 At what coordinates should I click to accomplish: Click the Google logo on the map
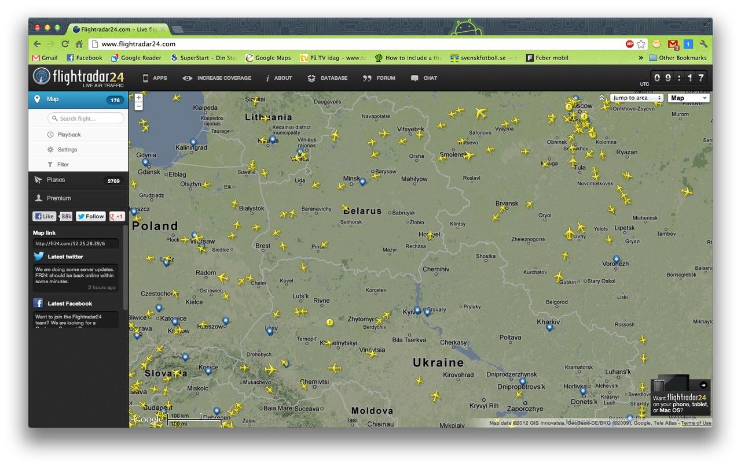pyautogui.click(x=149, y=420)
